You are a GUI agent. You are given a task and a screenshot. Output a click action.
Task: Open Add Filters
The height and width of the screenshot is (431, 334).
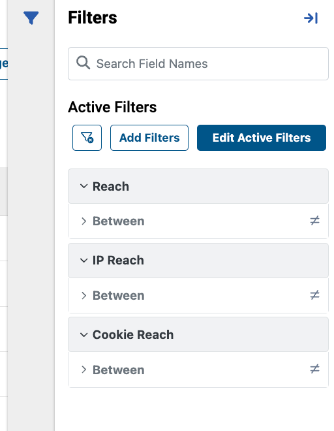[149, 138]
